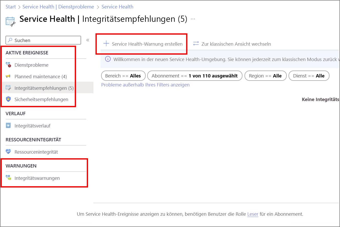This screenshot has height=227, width=340.
Task: Click the Dienstprobleme heart icon
Action: (x=8, y=65)
